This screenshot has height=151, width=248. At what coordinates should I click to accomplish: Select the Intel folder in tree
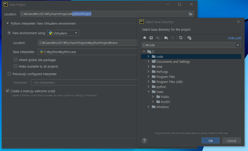pyautogui.click(x=159, y=67)
